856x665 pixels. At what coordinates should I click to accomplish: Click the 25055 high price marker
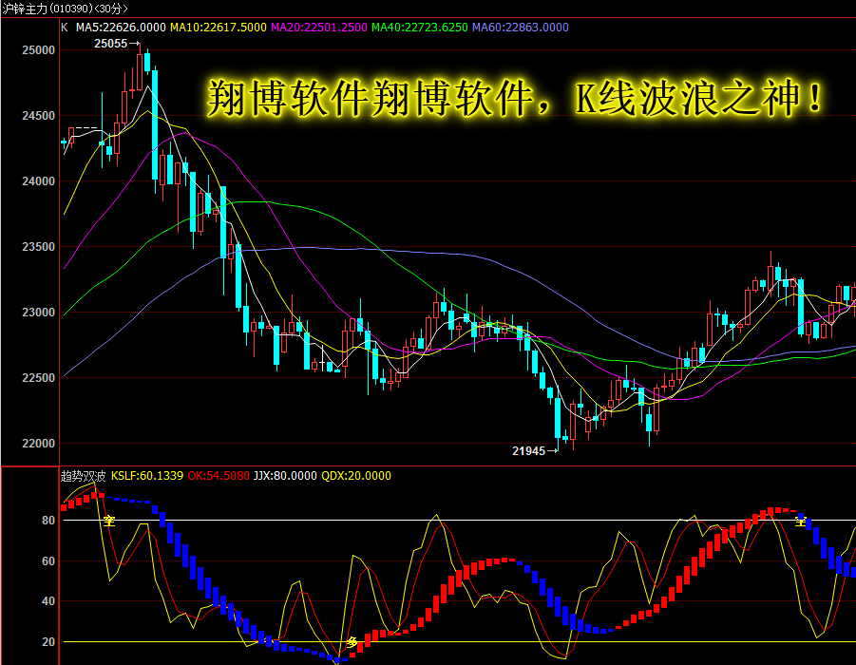[117, 44]
